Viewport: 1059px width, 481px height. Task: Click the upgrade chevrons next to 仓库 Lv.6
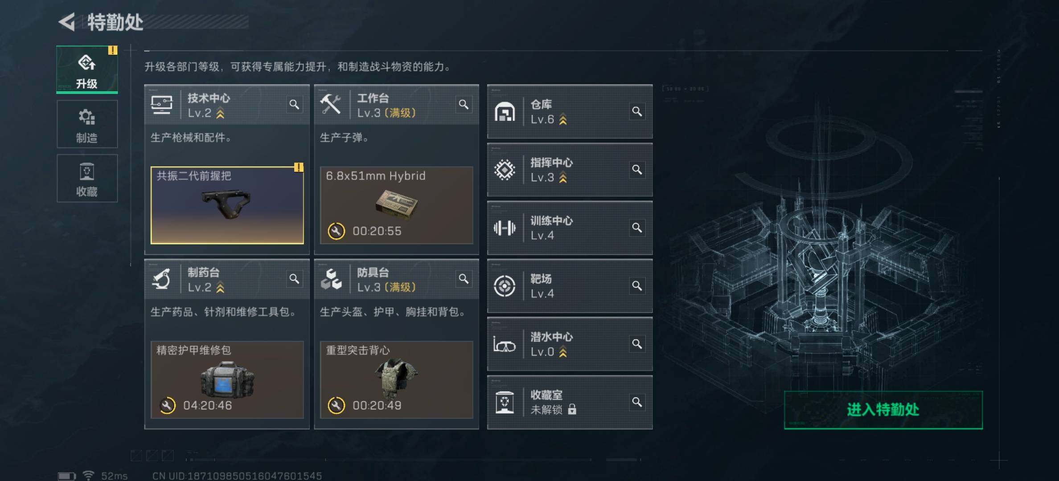pos(563,119)
